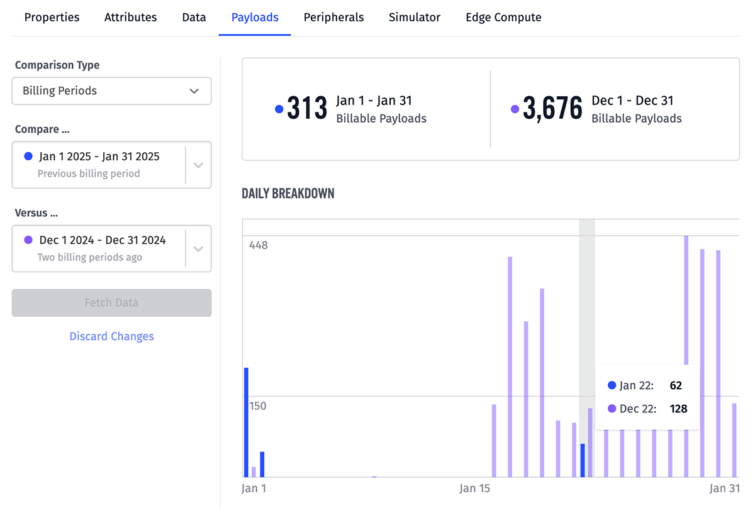This screenshot has width=755, height=508.
Task: Open the Properties tab
Action: pyautogui.click(x=52, y=17)
